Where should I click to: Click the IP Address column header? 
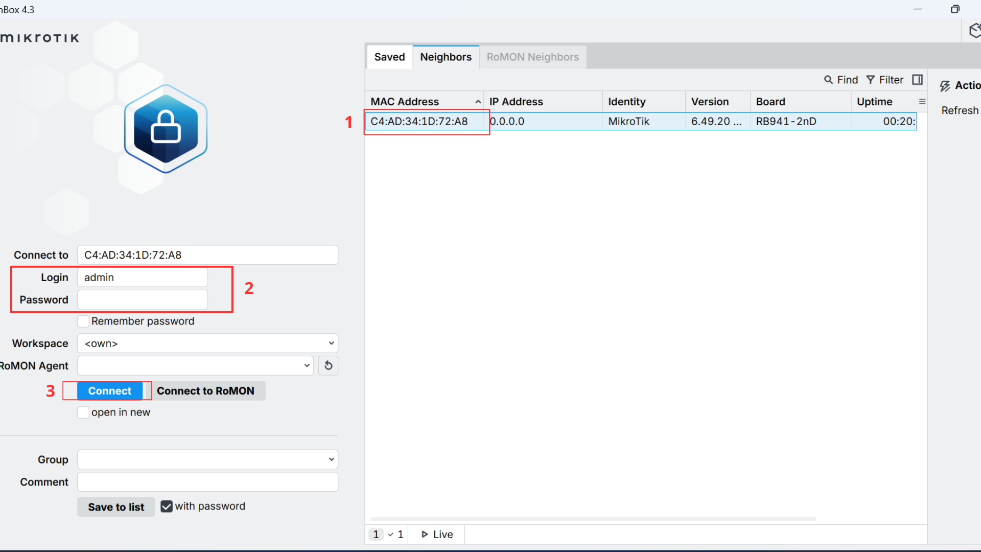(543, 102)
